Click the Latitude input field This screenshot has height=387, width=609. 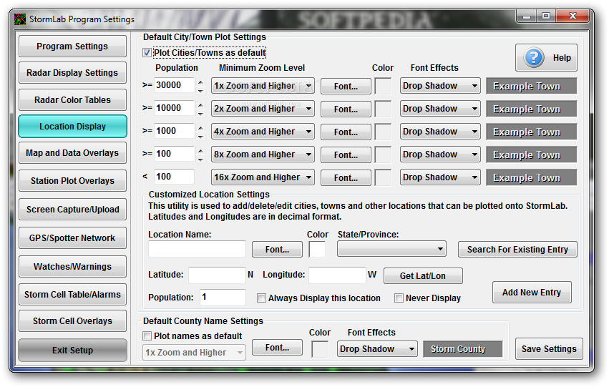217,275
